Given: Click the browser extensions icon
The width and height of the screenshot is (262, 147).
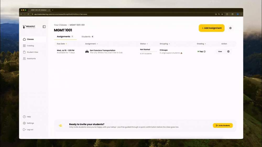Looking at the screenshot, I should 227,14.
